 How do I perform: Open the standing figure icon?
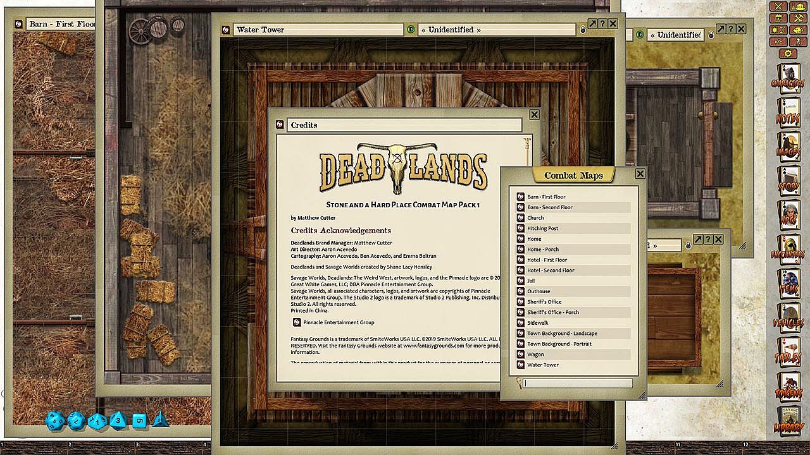[x=797, y=42]
